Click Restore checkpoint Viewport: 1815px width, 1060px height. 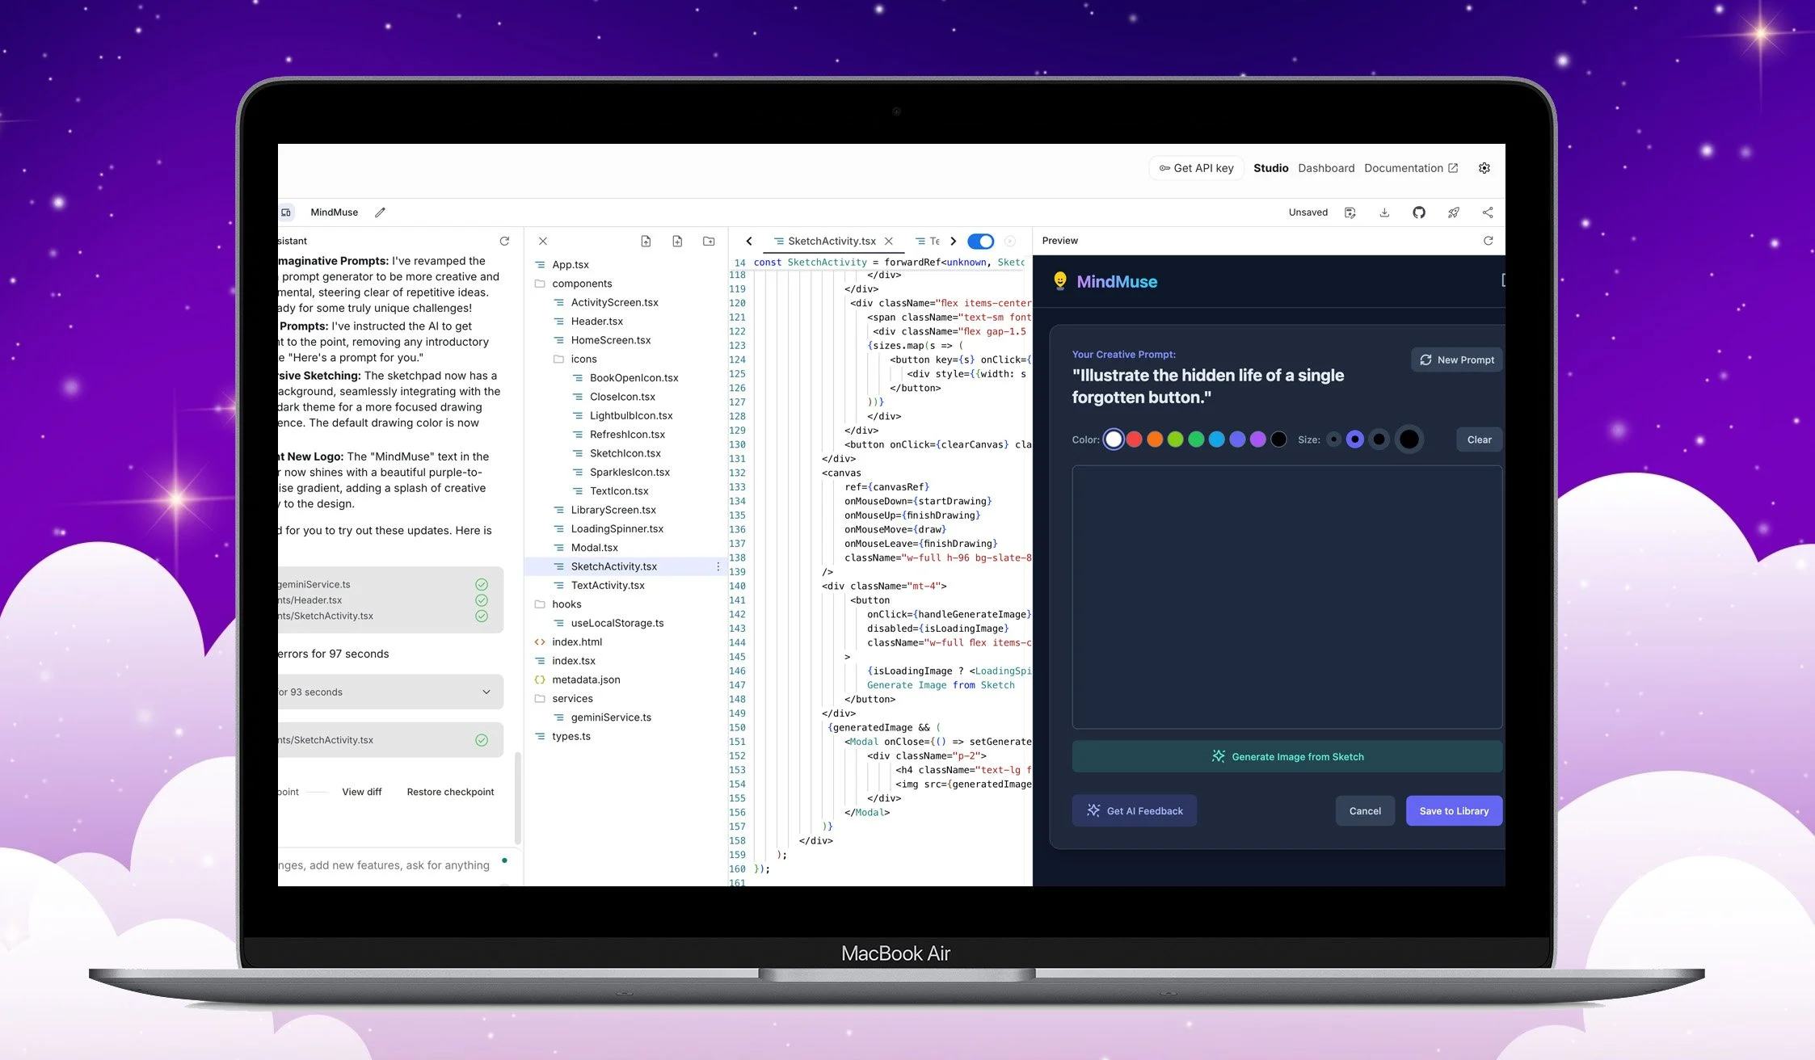[450, 792]
